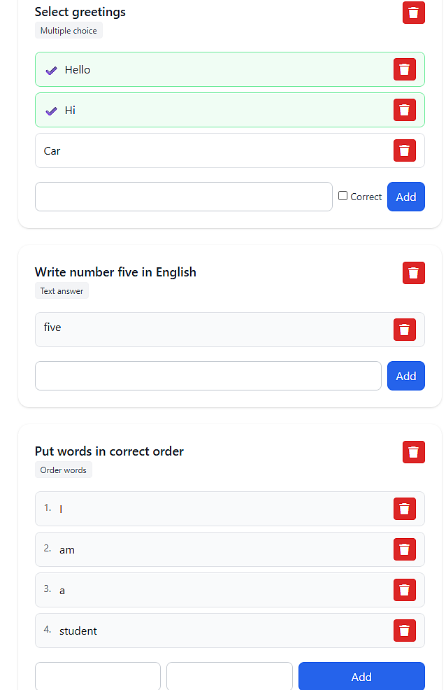Tick the Correct checkbox for new option

tap(343, 196)
